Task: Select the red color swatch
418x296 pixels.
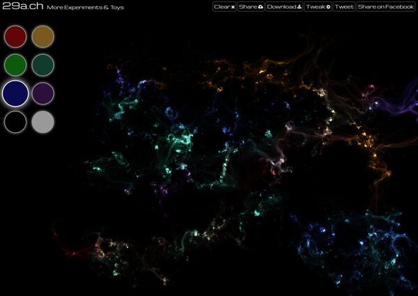Action: tap(15, 36)
